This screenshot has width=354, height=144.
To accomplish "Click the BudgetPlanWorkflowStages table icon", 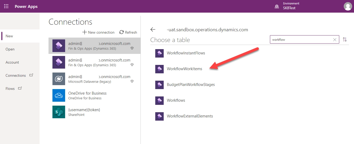I will (x=159, y=85).
